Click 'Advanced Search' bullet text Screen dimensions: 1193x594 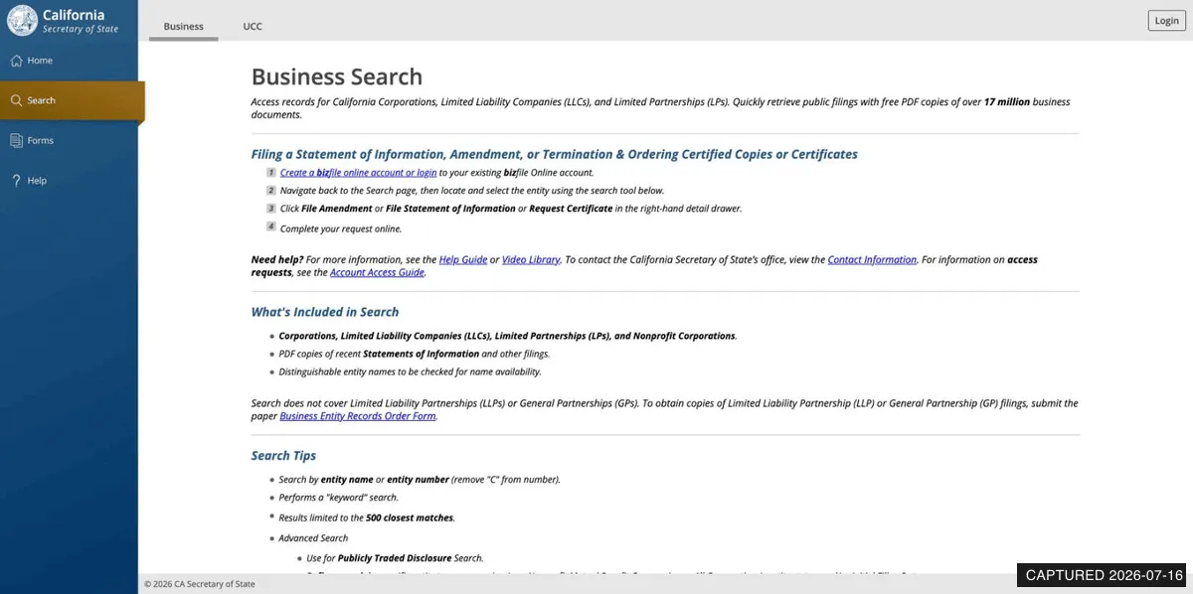tap(313, 538)
